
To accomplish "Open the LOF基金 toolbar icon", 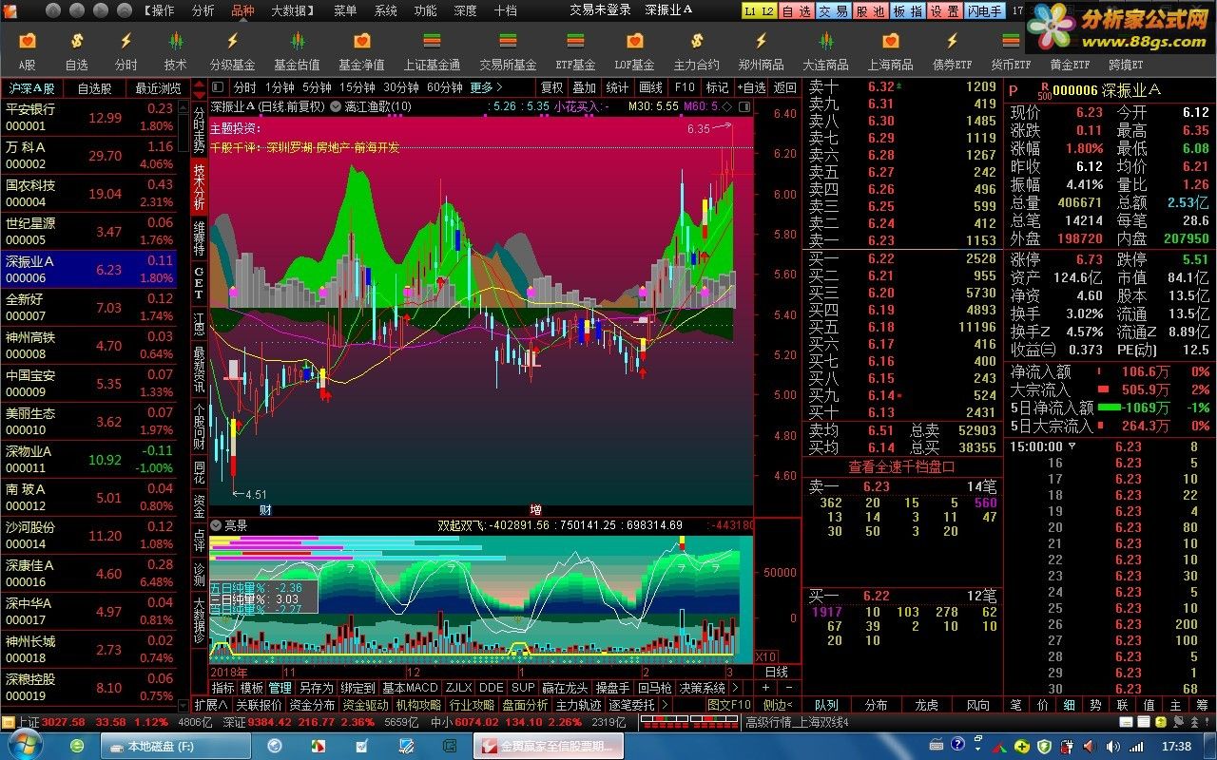I will 635,51.
